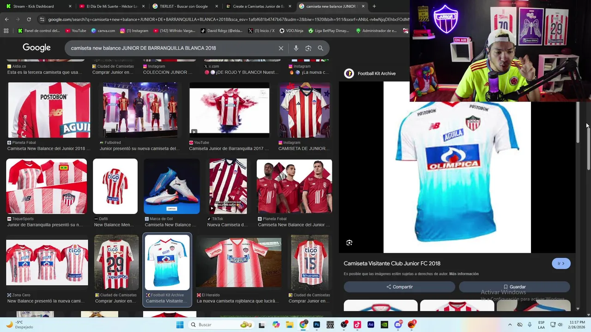Open the Postobon jersey close-up thumbnail
The width and height of the screenshot is (591, 332).
(49, 110)
